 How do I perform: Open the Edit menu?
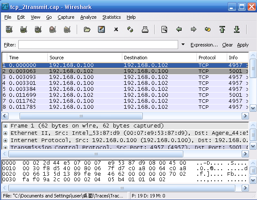tap(21, 17)
